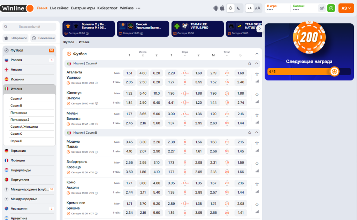The width and height of the screenshot is (357, 220).
Task: Select the smaller font size option
Action: pyautogui.click(x=250, y=8)
